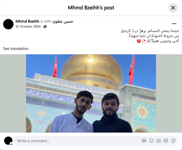Click See translation link
182x150 pixels.
pyautogui.click(x=16, y=49)
